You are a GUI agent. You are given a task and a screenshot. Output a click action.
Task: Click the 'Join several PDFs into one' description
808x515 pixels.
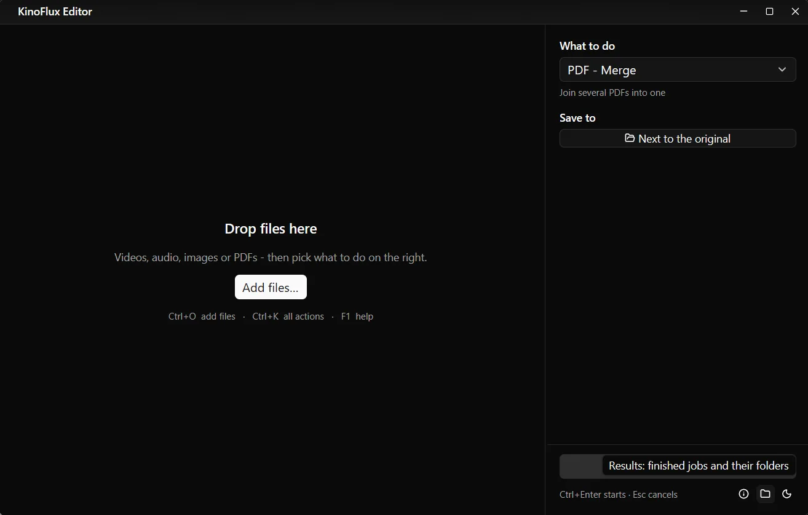pos(612,93)
